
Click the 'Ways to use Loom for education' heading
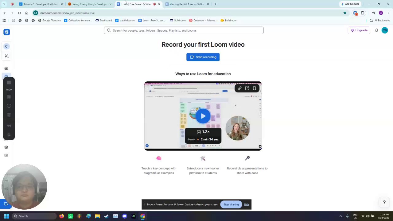pyautogui.click(x=203, y=74)
